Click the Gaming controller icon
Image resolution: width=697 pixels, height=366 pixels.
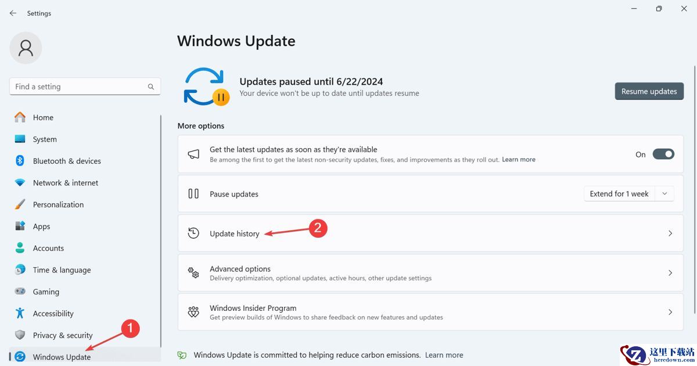(20, 292)
